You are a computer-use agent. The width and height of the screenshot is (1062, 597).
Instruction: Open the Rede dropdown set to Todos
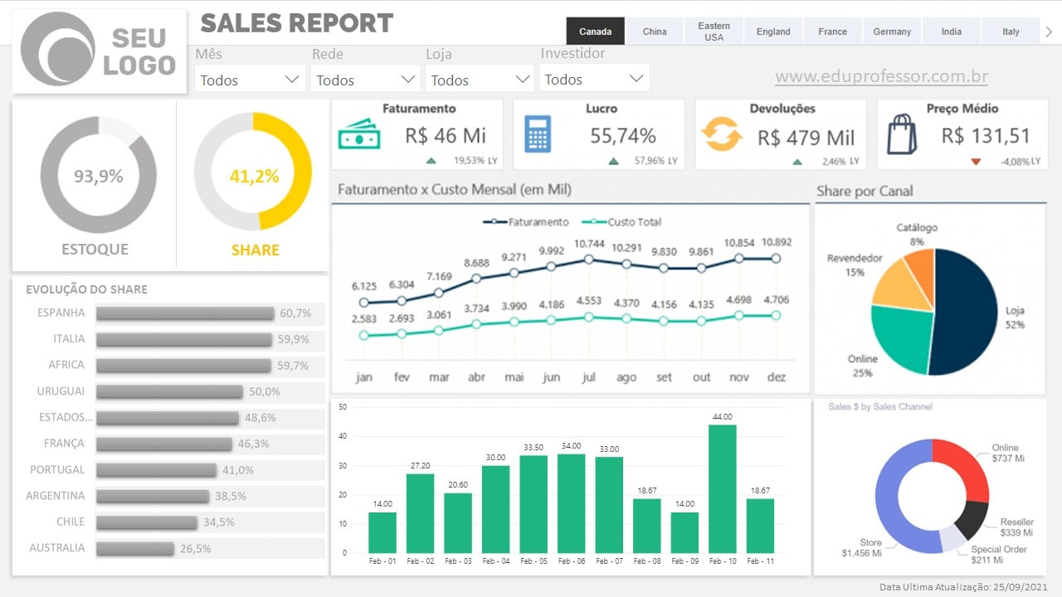[365, 80]
